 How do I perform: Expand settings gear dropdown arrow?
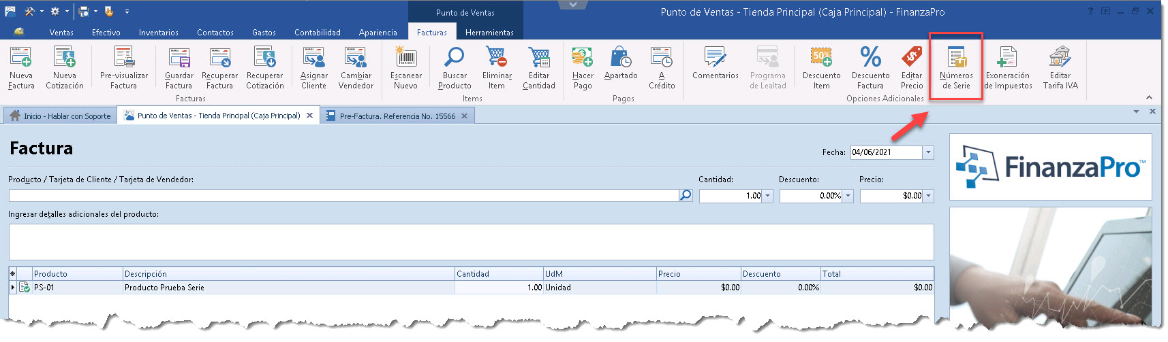67,12
